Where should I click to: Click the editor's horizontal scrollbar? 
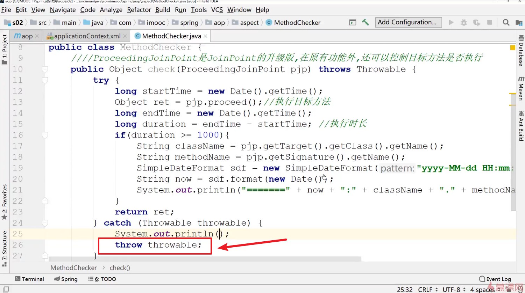(x=205, y=259)
